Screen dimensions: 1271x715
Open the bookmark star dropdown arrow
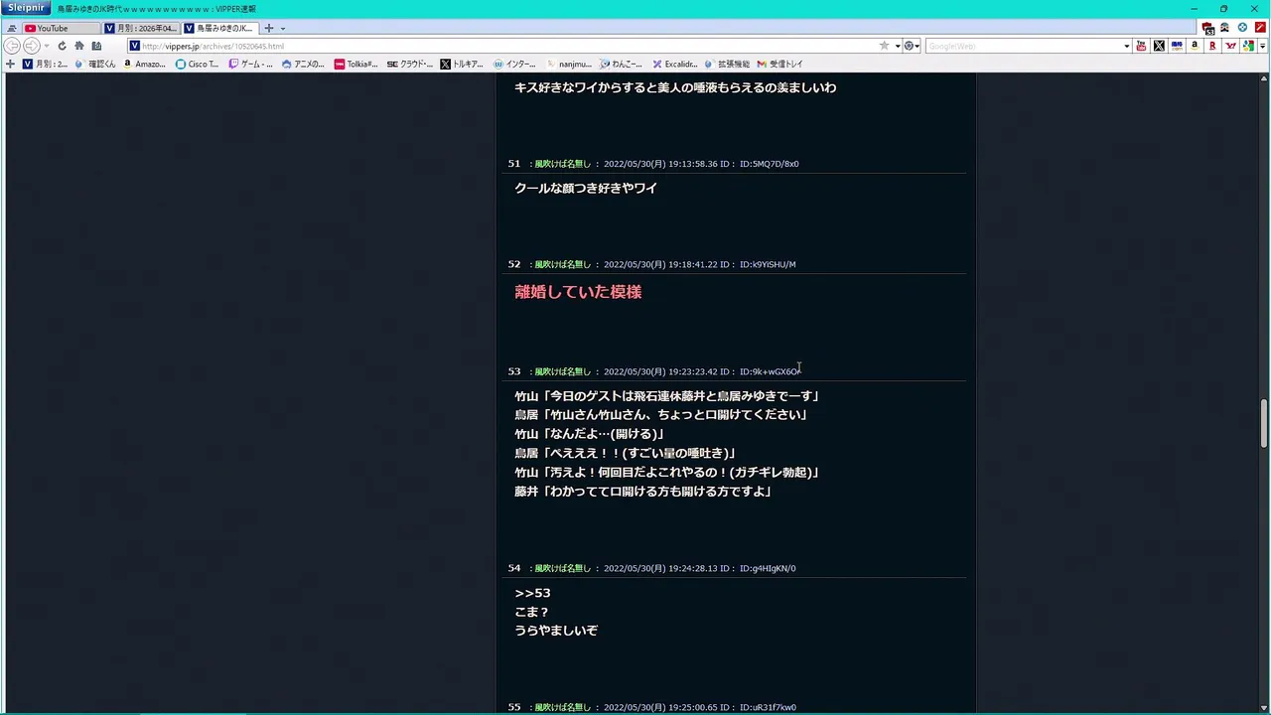[x=897, y=47]
